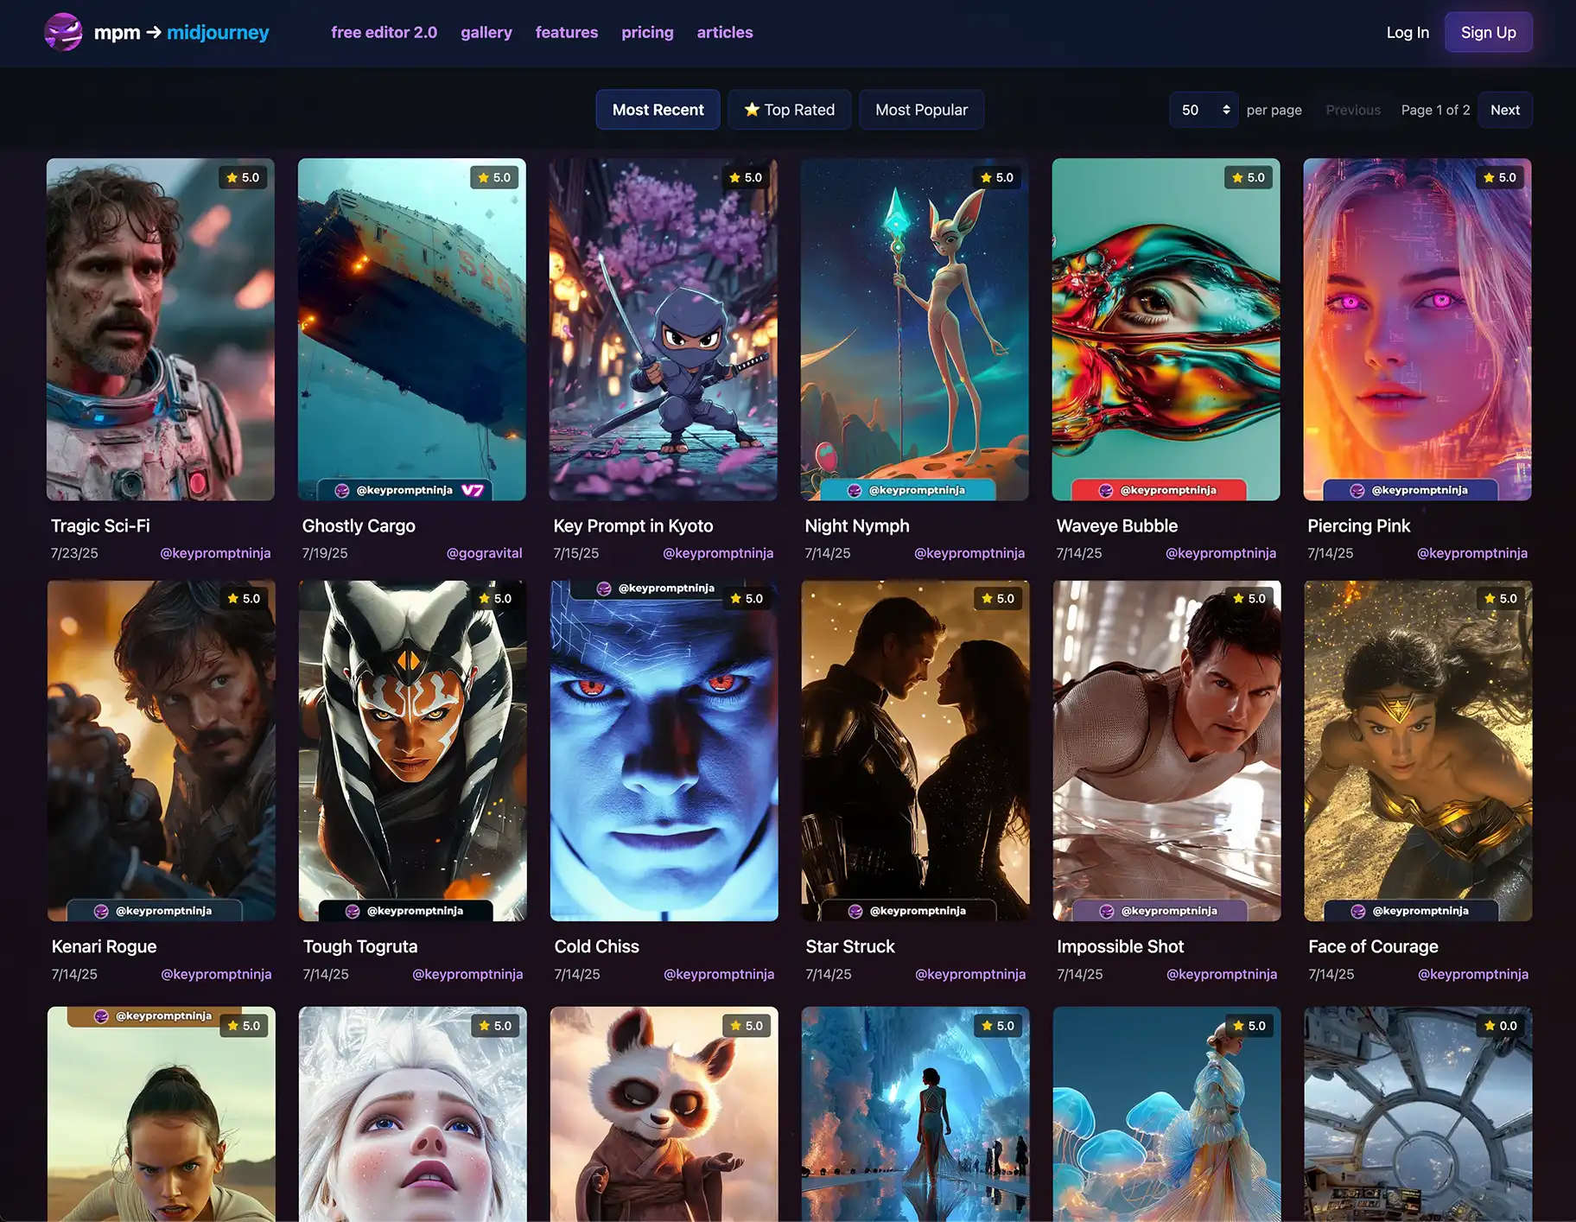
Task: Open the ice queen face thumbnail
Action: 413,1114
